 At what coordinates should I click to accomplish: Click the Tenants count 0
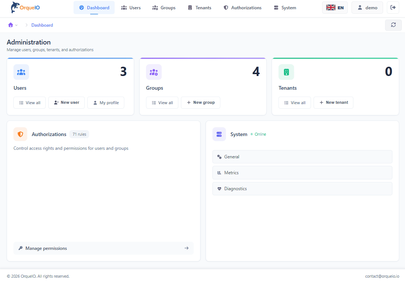coord(389,72)
